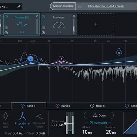This screenshot has height=137, width=137.
Task: Add a new module in empty slot
Action: [x=96, y=25]
